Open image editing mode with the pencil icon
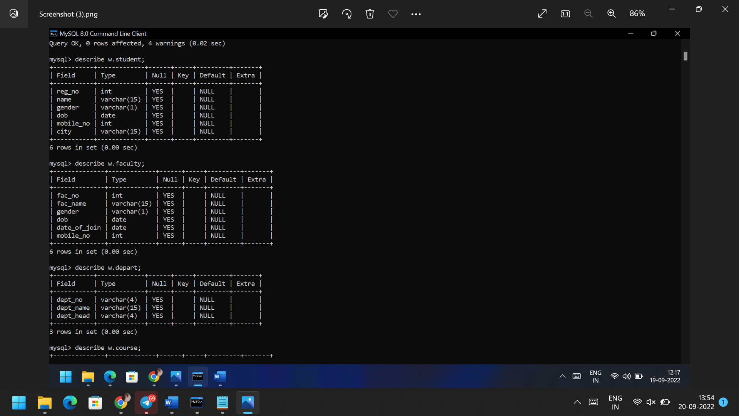Image resolution: width=739 pixels, height=416 pixels. pyautogui.click(x=323, y=14)
